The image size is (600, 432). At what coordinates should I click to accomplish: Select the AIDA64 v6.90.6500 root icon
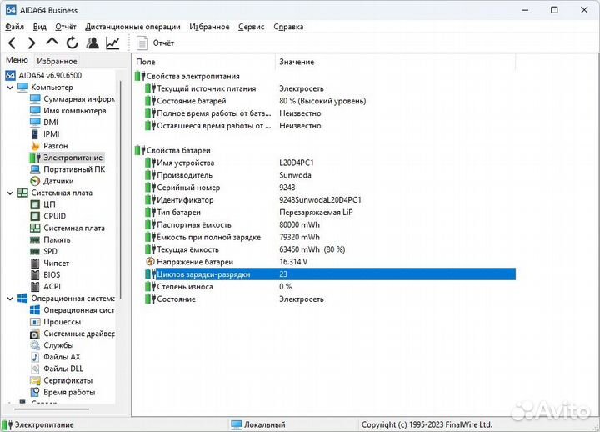point(10,75)
